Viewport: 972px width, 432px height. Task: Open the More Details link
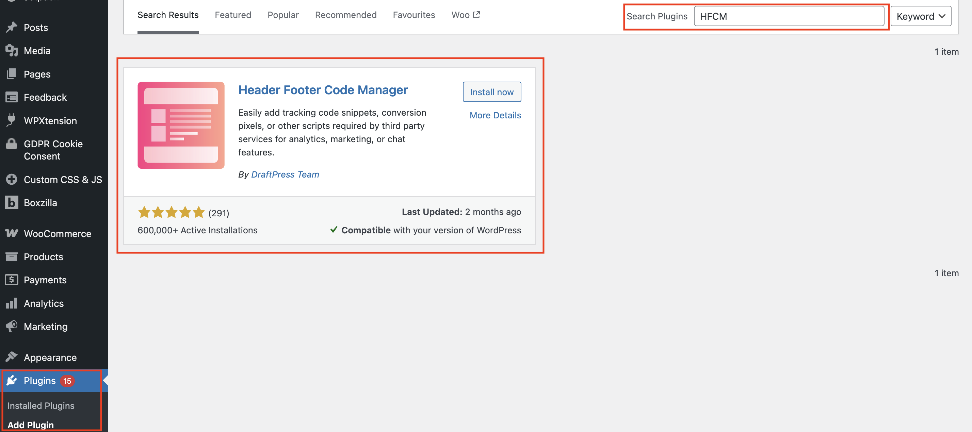(x=495, y=115)
